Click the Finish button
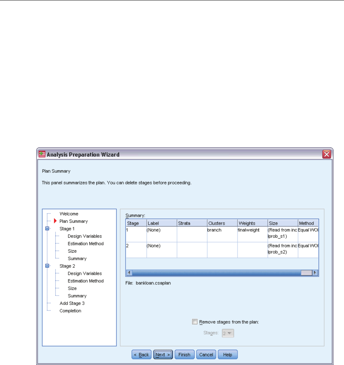The image size is (344, 365). pos(185,355)
